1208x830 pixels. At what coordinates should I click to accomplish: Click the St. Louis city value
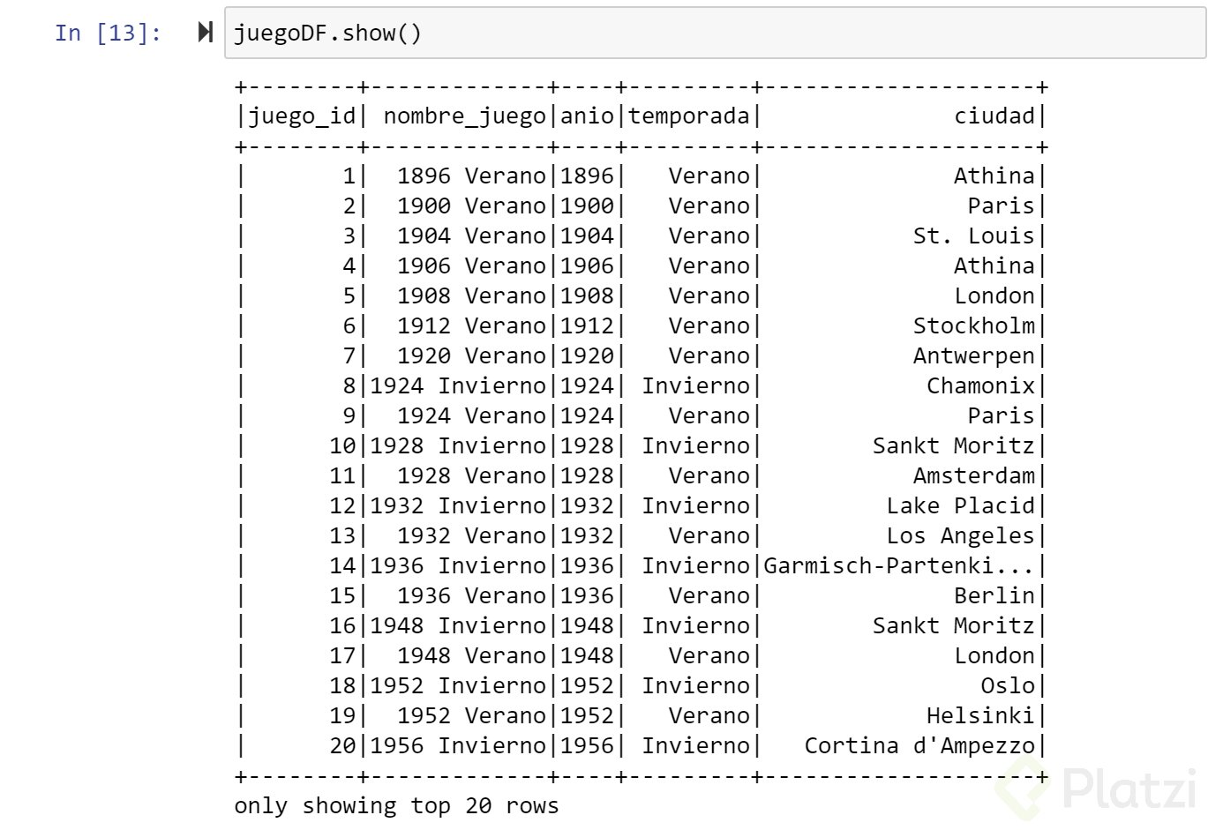pyautogui.click(x=973, y=236)
